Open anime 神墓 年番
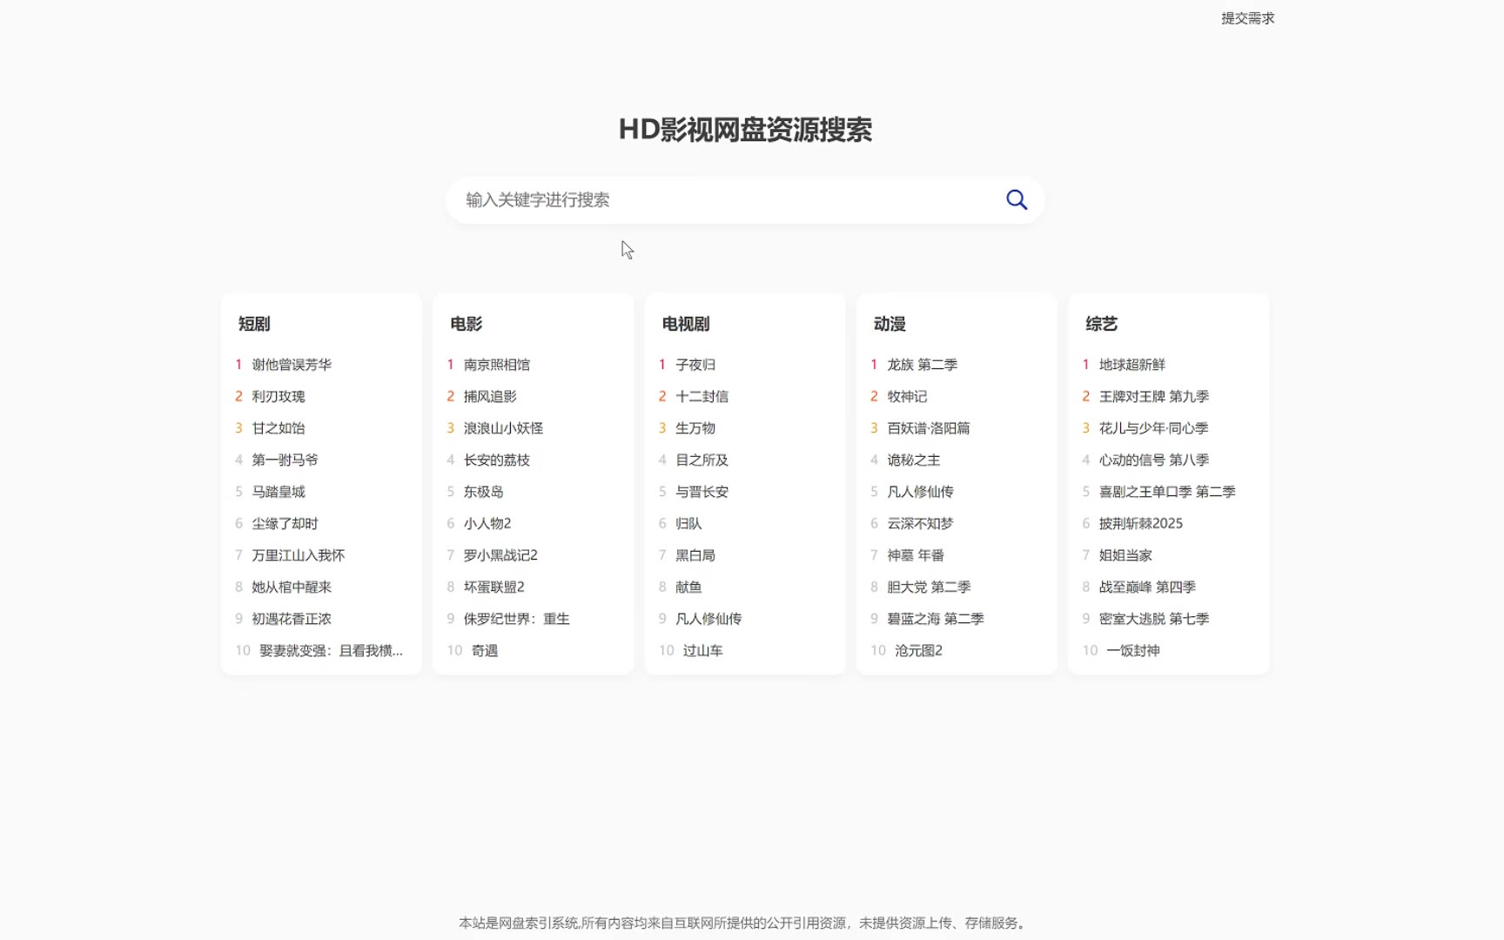Image resolution: width=1504 pixels, height=940 pixels. pyautogui.click(x=916, y=555)
